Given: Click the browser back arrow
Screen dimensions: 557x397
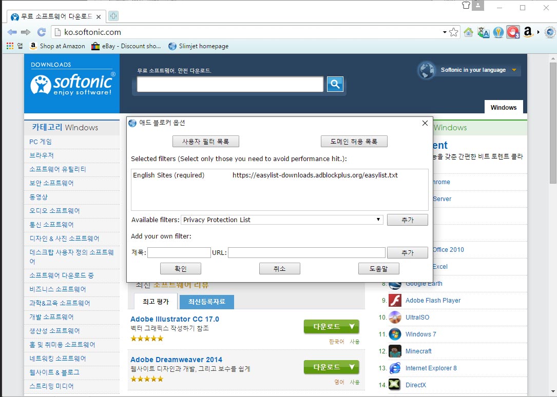Looking at the screenshot, I should coord(12,32).
